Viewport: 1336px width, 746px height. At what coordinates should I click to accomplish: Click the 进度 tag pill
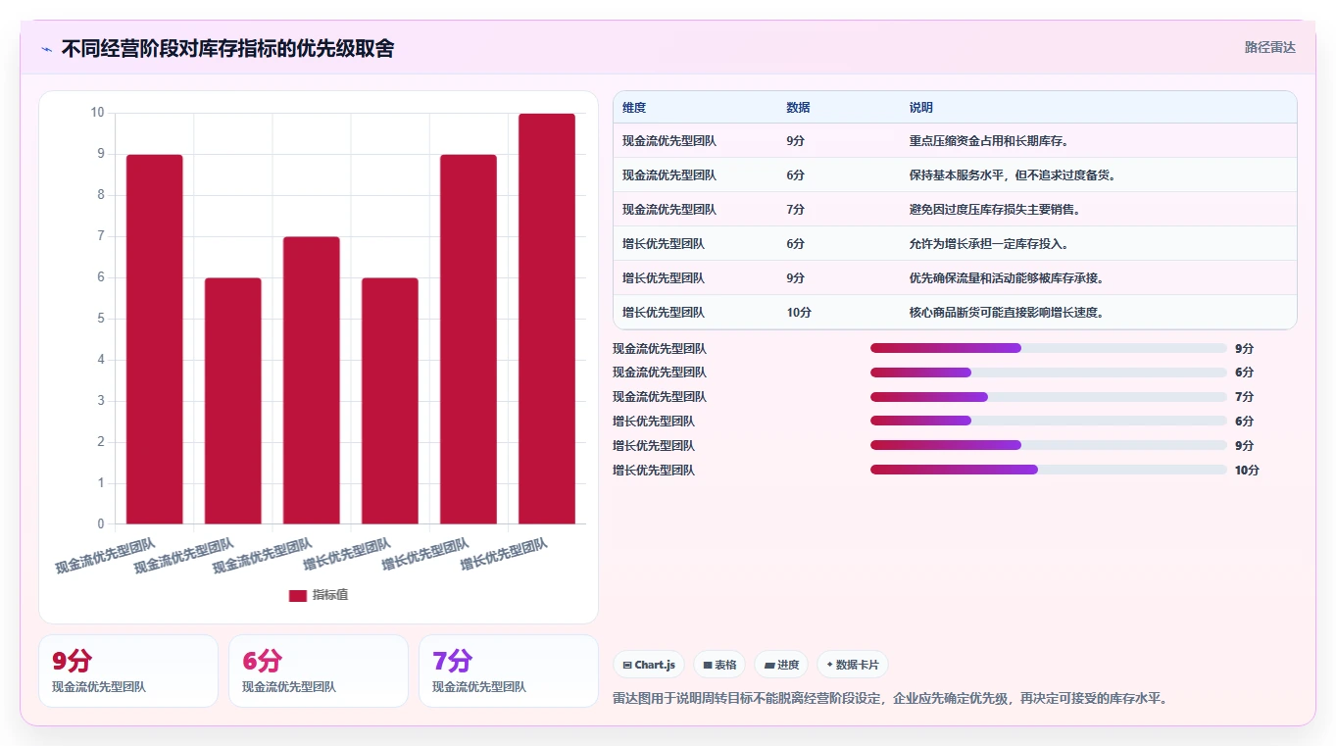781,665
